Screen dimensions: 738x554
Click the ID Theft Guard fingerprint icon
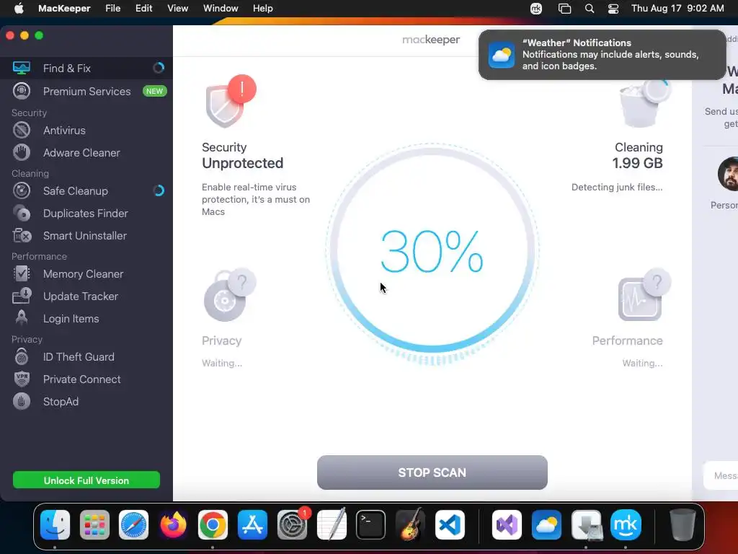22,356
